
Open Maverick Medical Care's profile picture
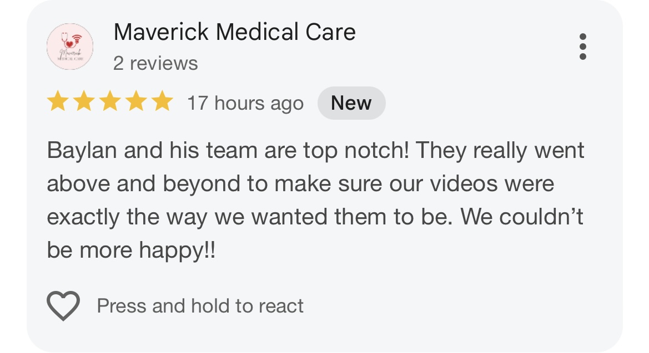click(x=70, y=47)
